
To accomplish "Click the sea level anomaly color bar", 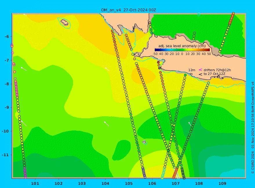I will 182,50.
